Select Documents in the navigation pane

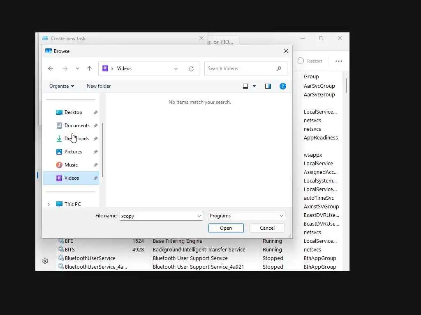(72, 126)
